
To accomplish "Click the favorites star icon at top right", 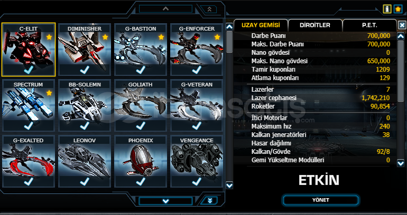I will pyautogui.click(x=398, y=9).
